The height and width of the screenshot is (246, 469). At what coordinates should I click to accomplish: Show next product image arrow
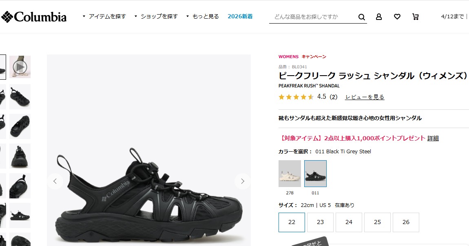coord(243,181)
